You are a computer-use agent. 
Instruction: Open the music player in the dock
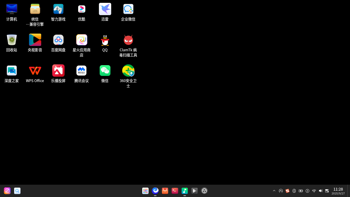click(185, 191)
